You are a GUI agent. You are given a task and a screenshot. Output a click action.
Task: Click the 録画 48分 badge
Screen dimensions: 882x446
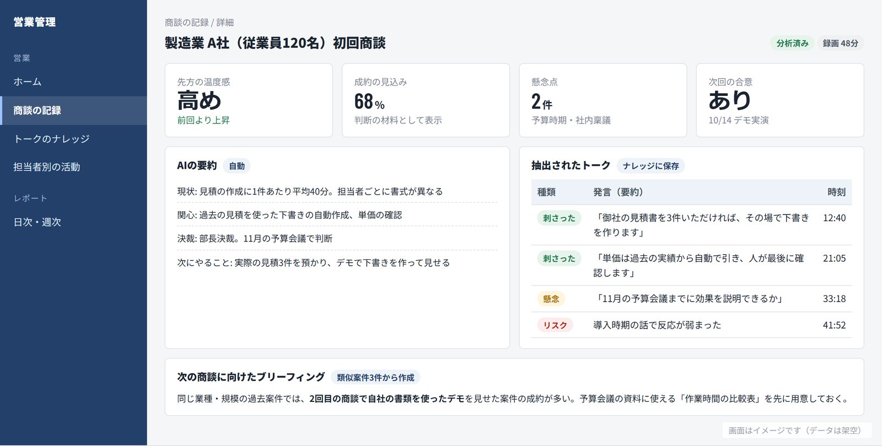(840, 44)
